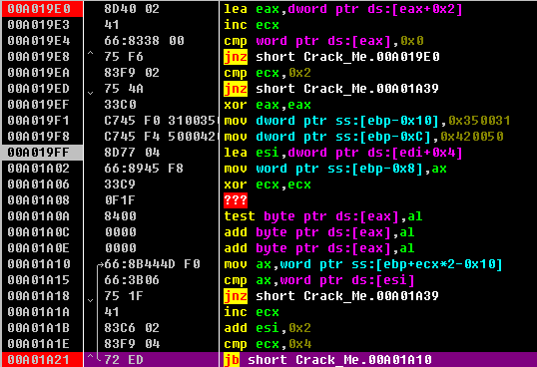Click hex bytes 83F9 04
The image size is (537, 367).
coord(132,344)
